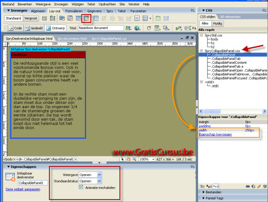This screenshot has width=268, height=202.
Task: Open the preview in browser globe icon
Action: pyautogui.click(x=137, y=28)
